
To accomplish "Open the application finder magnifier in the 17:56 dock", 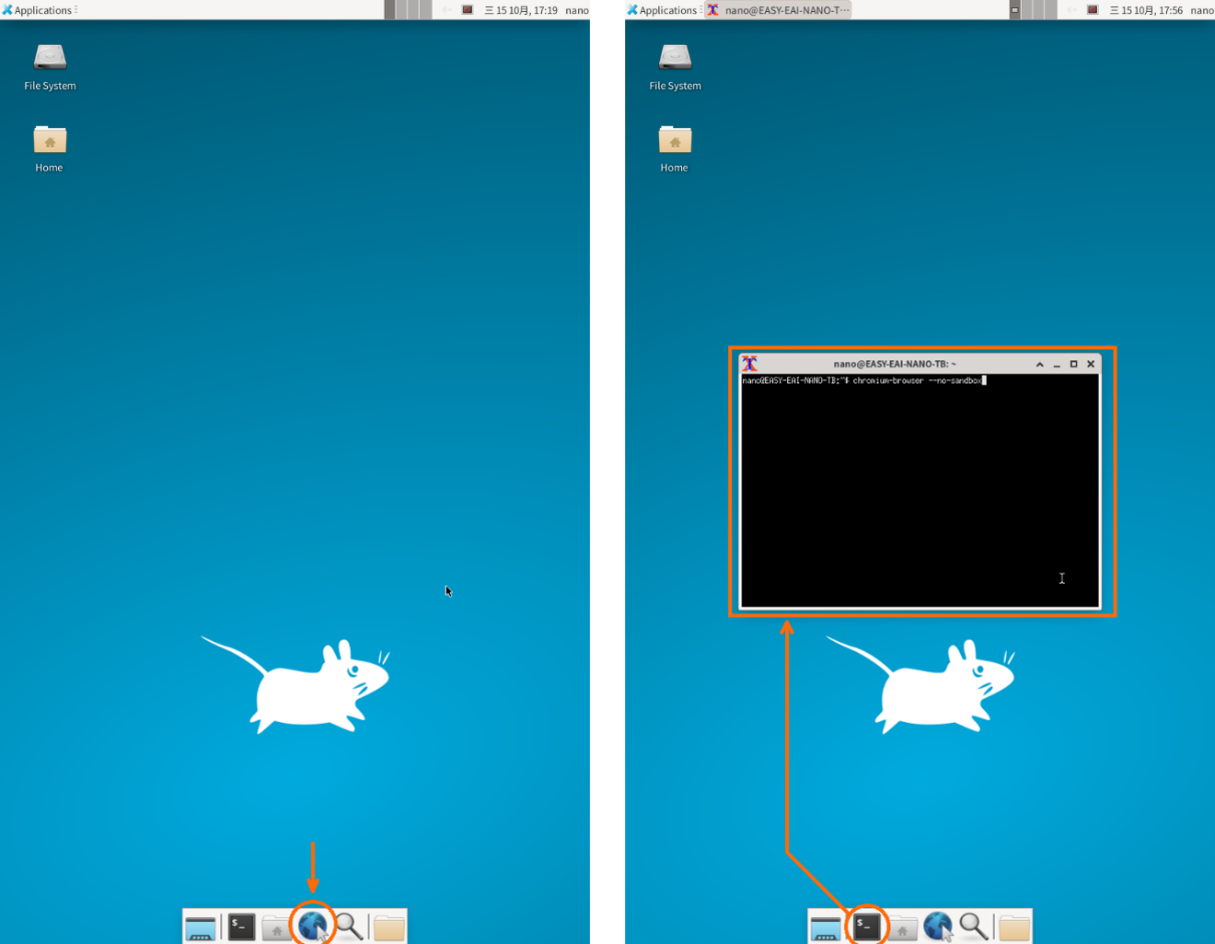I will point(974,927).
